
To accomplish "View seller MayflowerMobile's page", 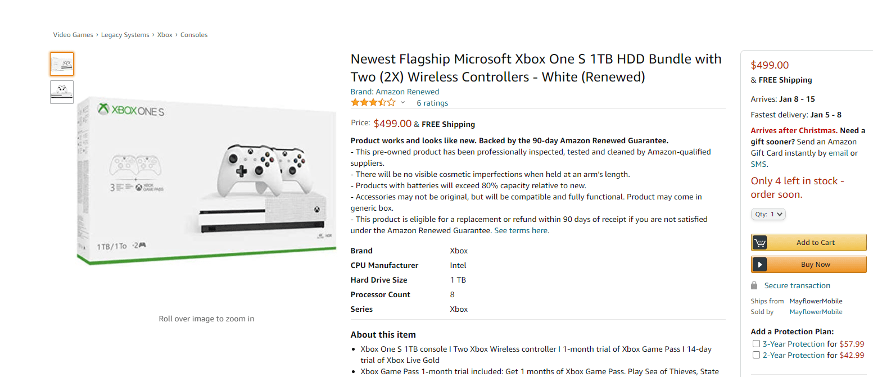I will 816,311.
